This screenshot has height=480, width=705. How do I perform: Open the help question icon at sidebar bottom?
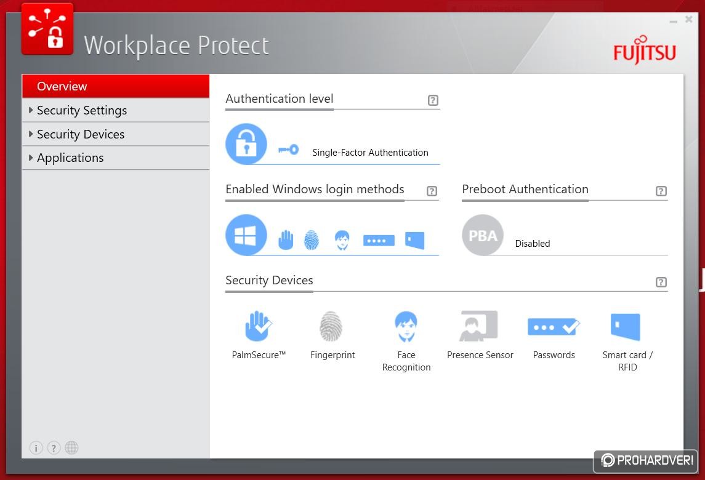[54, 447]
